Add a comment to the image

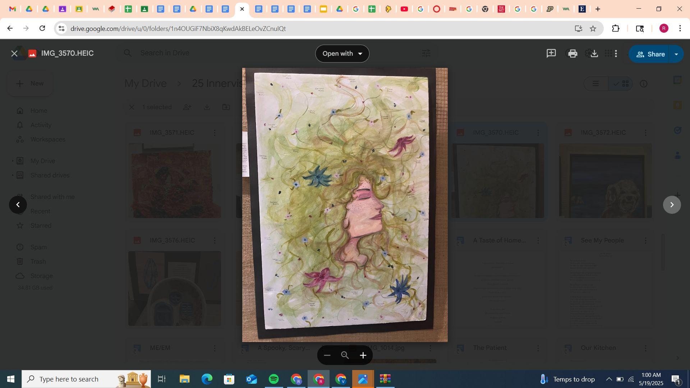point(551,54)
